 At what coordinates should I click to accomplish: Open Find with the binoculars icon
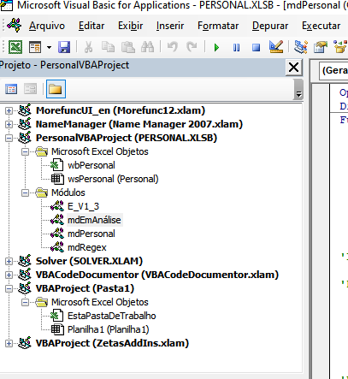pyautogui.click(x=148, y=47)
